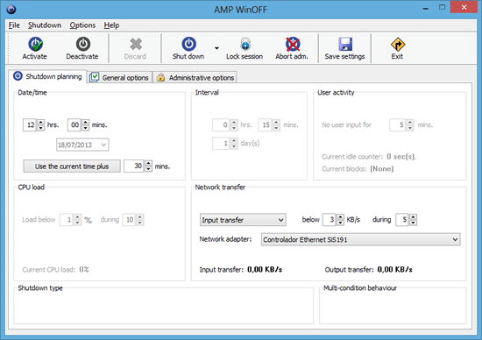Image resolution: width=482 pixels, height=340 pixels.
Task: Click the Network transfer below KB/s field
Action: pyautogui.click(x=330, y=220)
